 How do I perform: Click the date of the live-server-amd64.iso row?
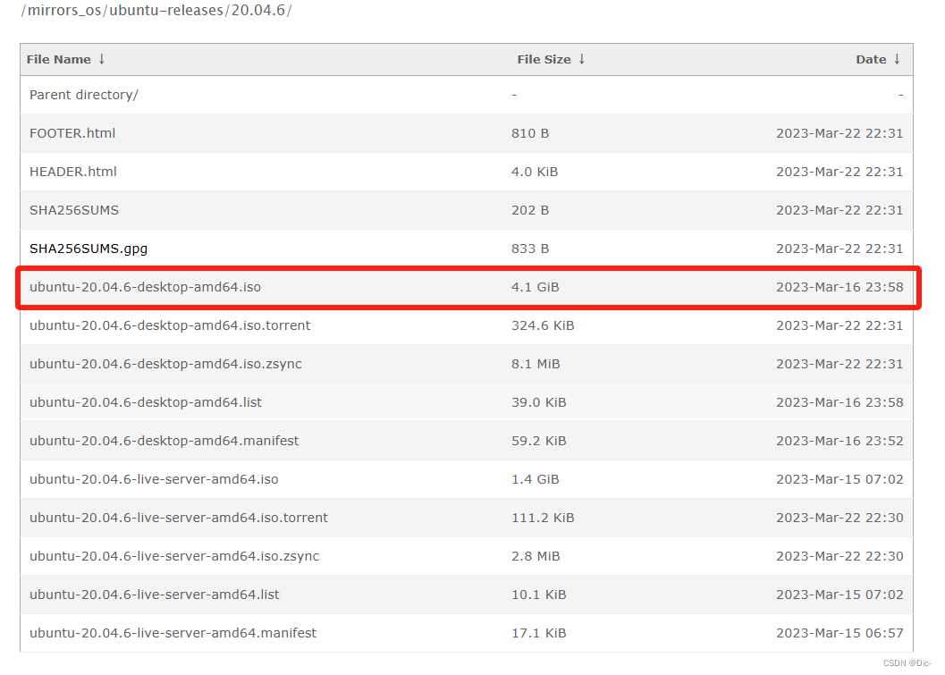840,480
